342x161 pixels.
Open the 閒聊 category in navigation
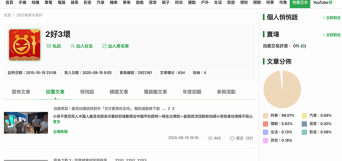coord(257,3)
